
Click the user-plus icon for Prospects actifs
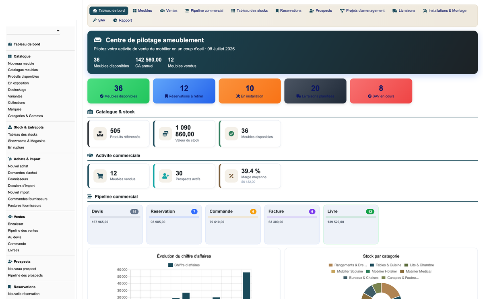[165, 176]
